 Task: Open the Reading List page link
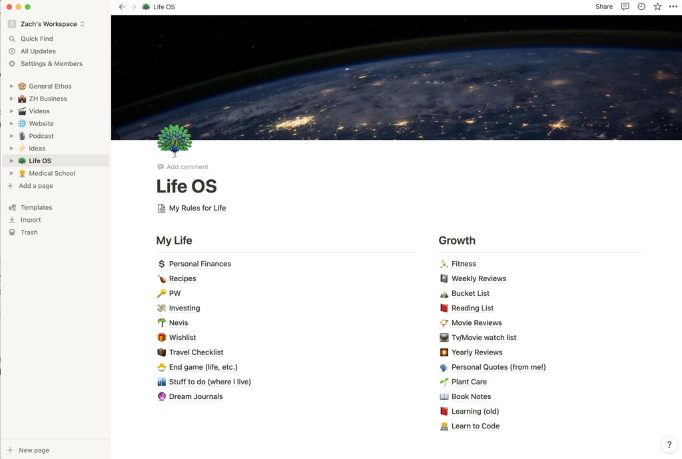coord(472,308)
